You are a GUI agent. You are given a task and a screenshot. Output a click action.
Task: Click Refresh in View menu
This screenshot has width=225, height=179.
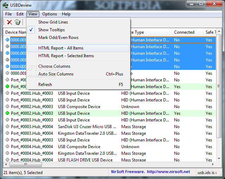[x=78, y=85]
